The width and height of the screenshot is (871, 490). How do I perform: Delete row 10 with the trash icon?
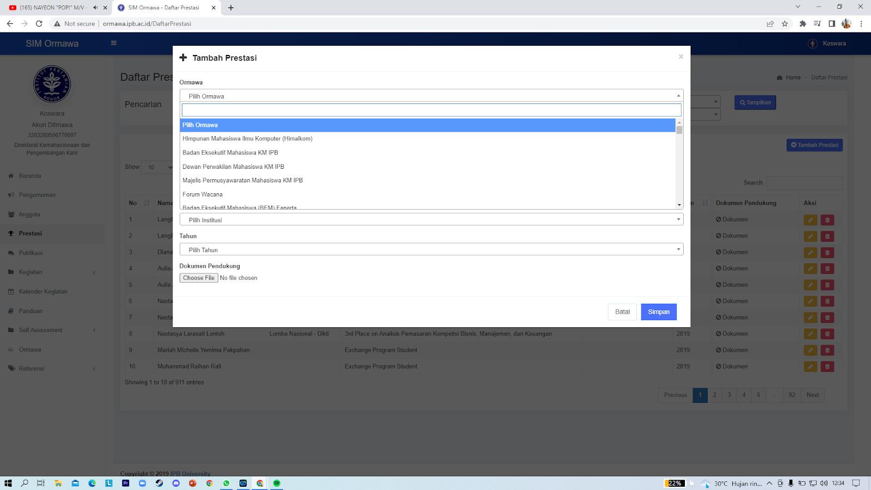pos(827,366)
